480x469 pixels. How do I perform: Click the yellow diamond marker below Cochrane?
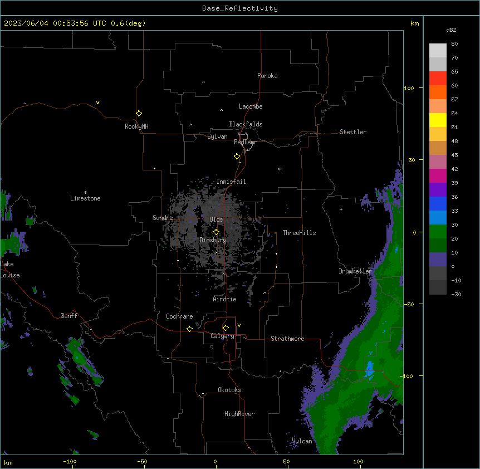(189, 329)
